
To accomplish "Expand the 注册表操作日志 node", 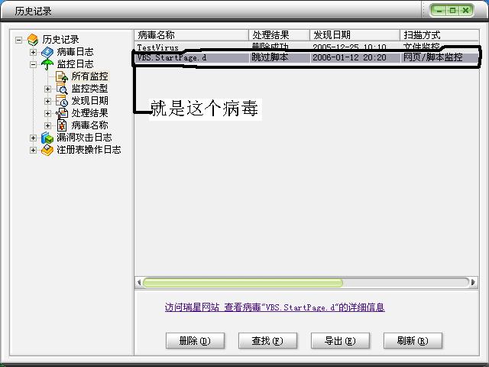I will [33, 150].
